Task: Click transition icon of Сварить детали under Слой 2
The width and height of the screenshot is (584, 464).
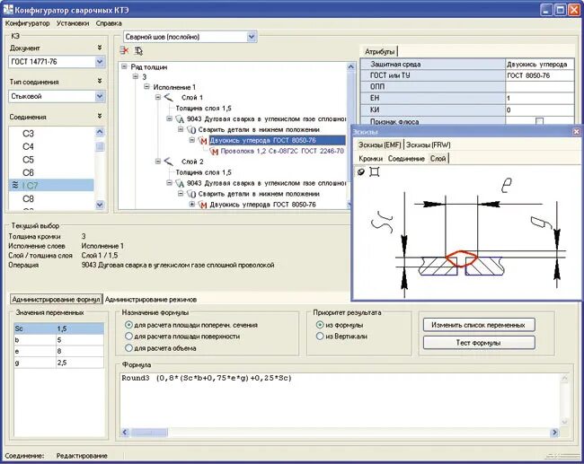Action: click(191, 194)
